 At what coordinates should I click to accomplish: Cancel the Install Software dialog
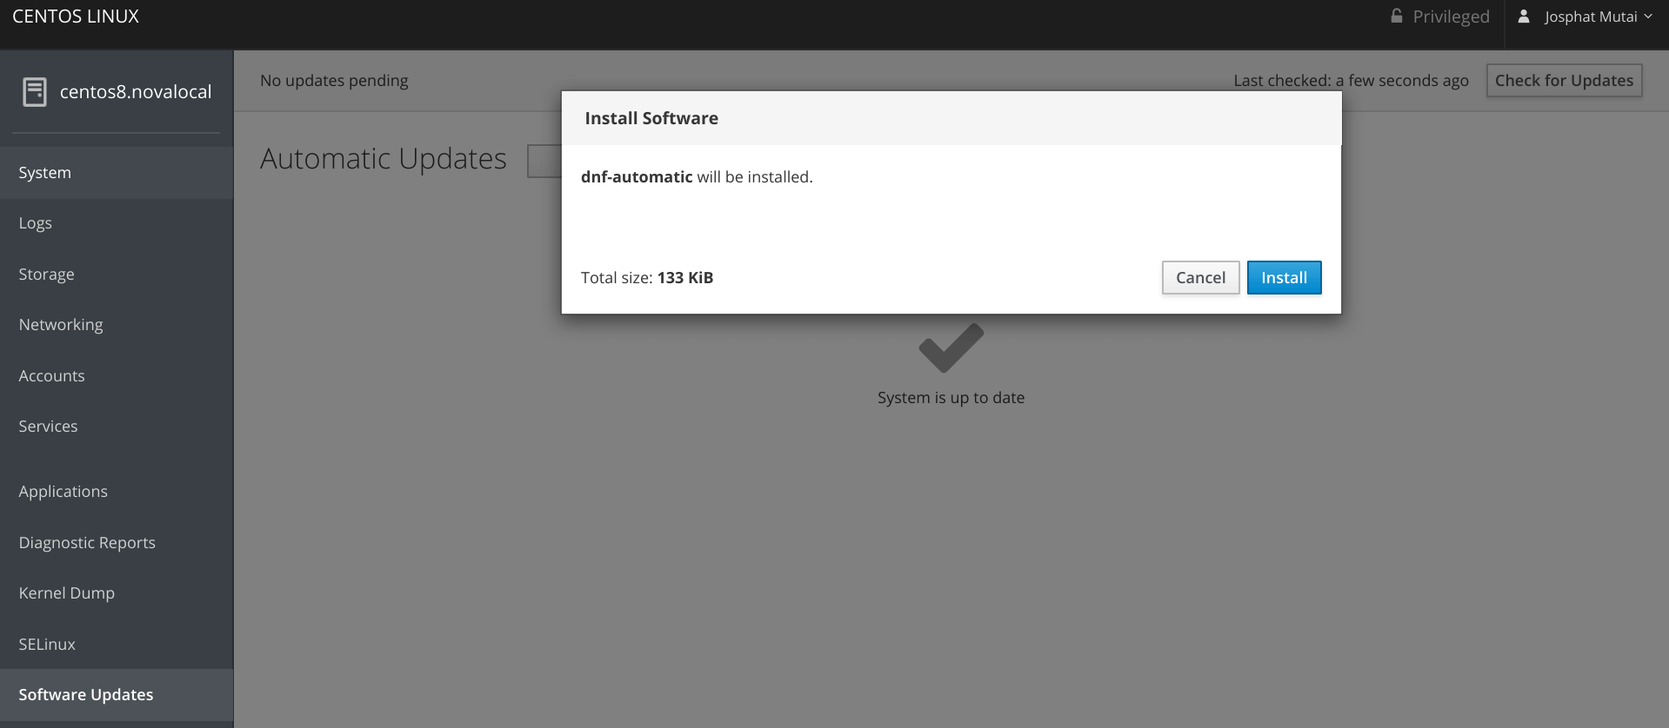(x=1200, y=277)
